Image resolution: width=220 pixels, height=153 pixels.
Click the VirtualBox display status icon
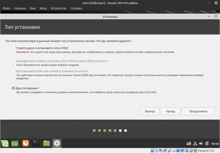178,151
